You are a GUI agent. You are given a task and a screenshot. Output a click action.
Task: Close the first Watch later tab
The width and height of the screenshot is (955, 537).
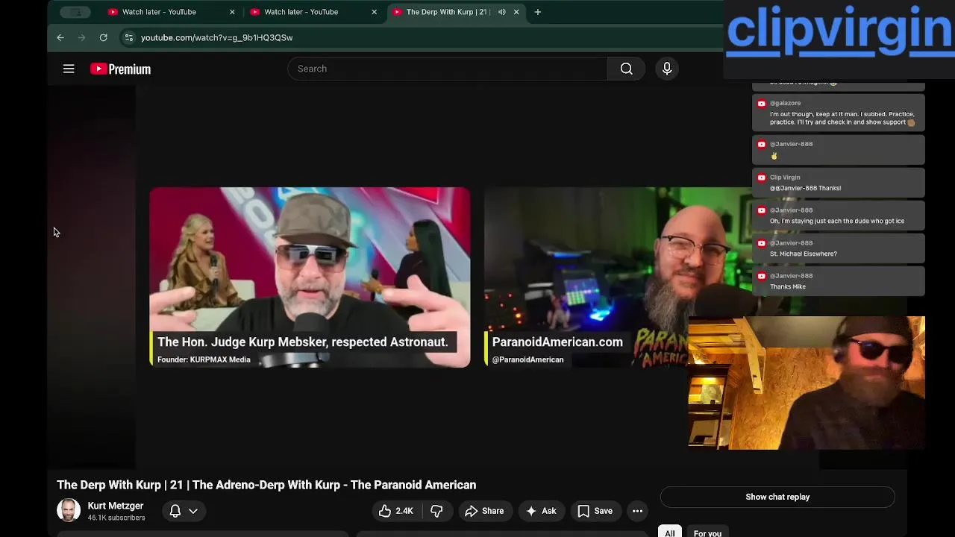232,12
